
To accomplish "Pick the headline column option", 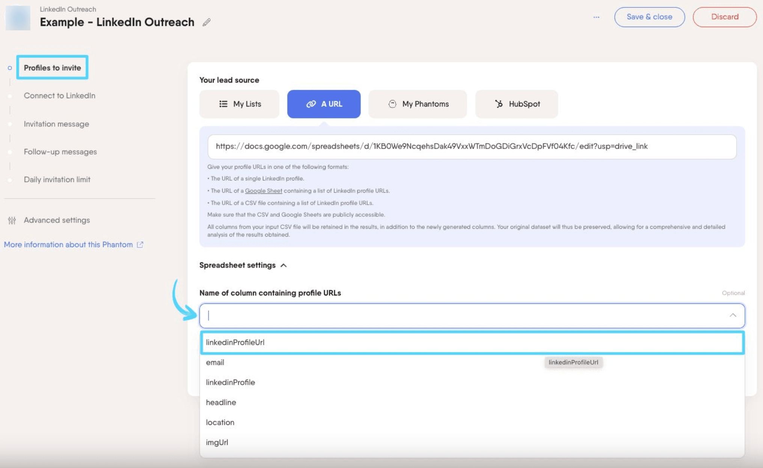I will click(x=472, y=402).
